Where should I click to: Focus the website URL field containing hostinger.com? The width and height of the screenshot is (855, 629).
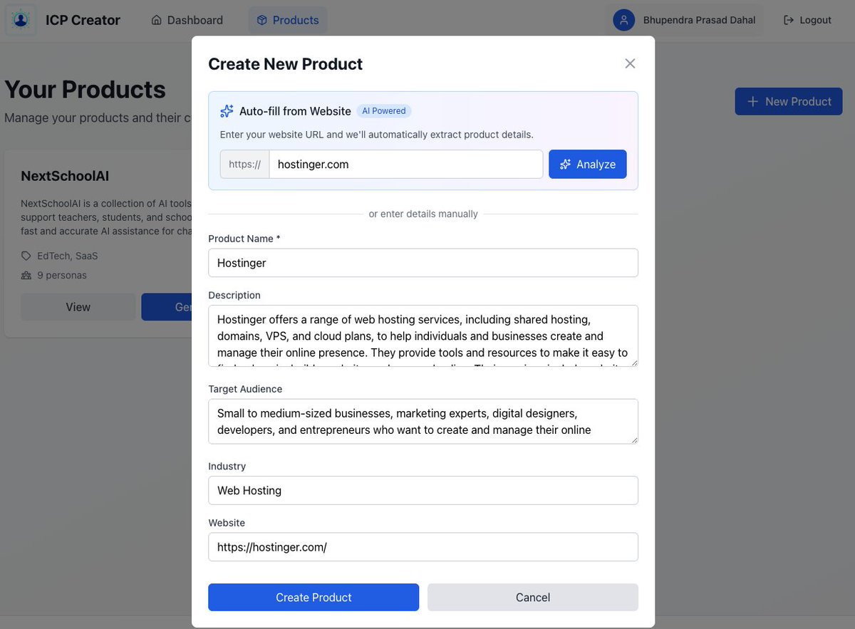click(x=406, y=164)
